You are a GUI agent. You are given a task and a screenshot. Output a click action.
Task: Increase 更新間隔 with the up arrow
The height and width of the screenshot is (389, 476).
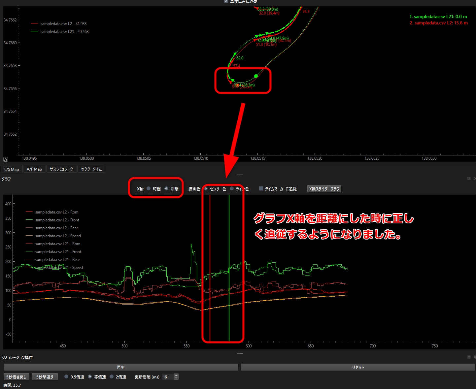(176, 375)
